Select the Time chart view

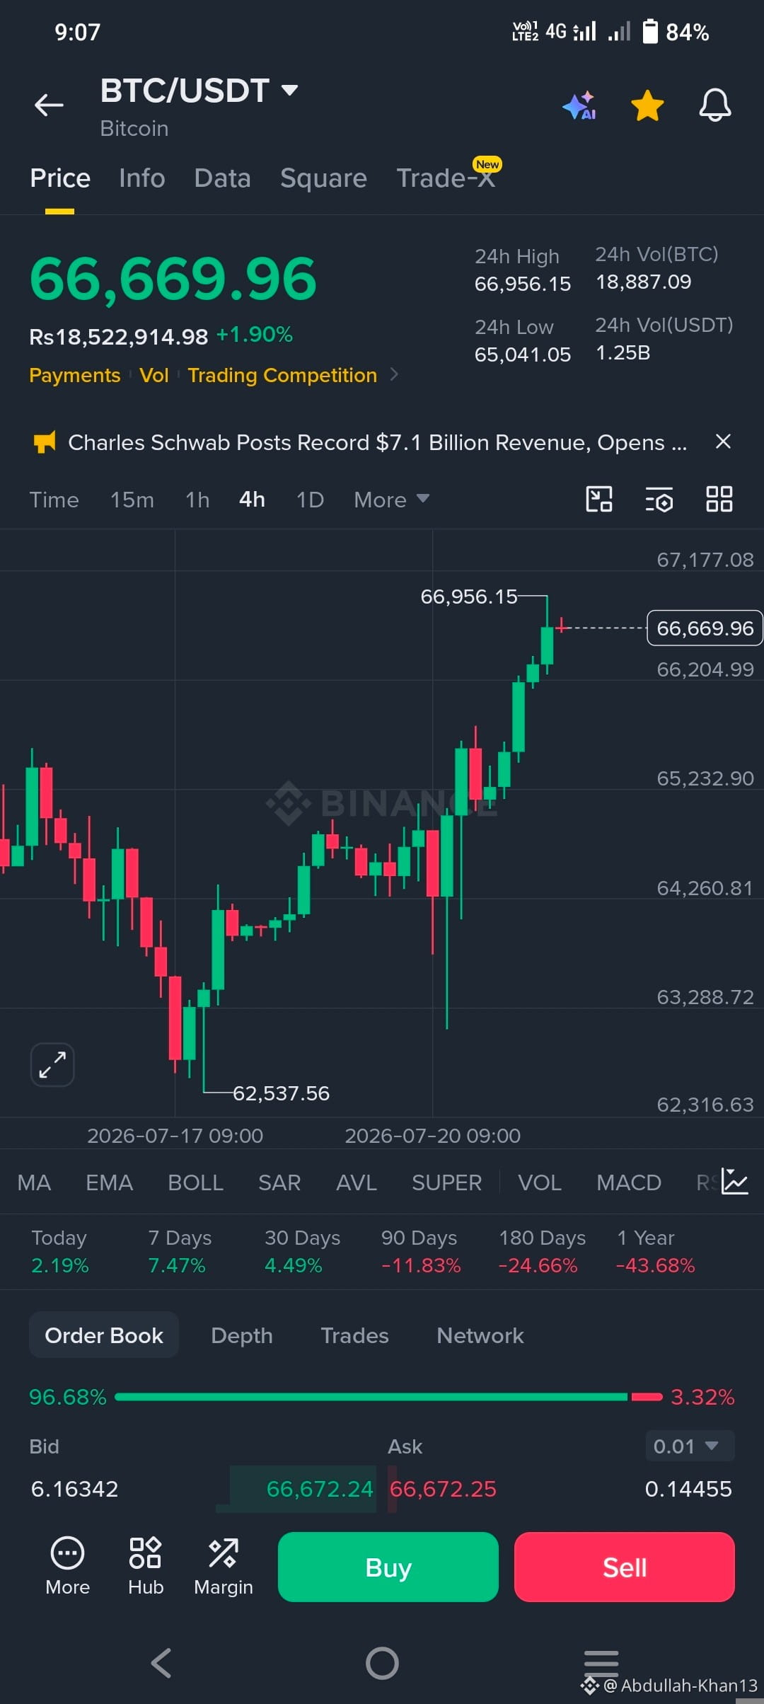click(54, 500)
